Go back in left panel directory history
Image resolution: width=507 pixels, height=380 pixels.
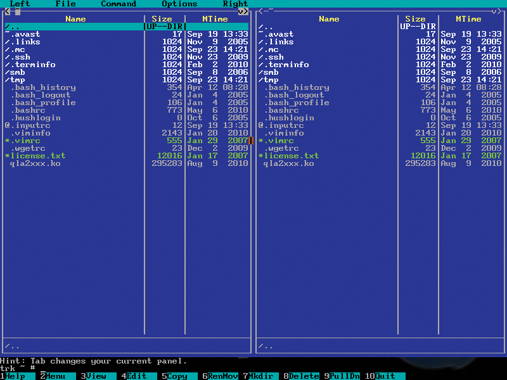coord(7,11)
